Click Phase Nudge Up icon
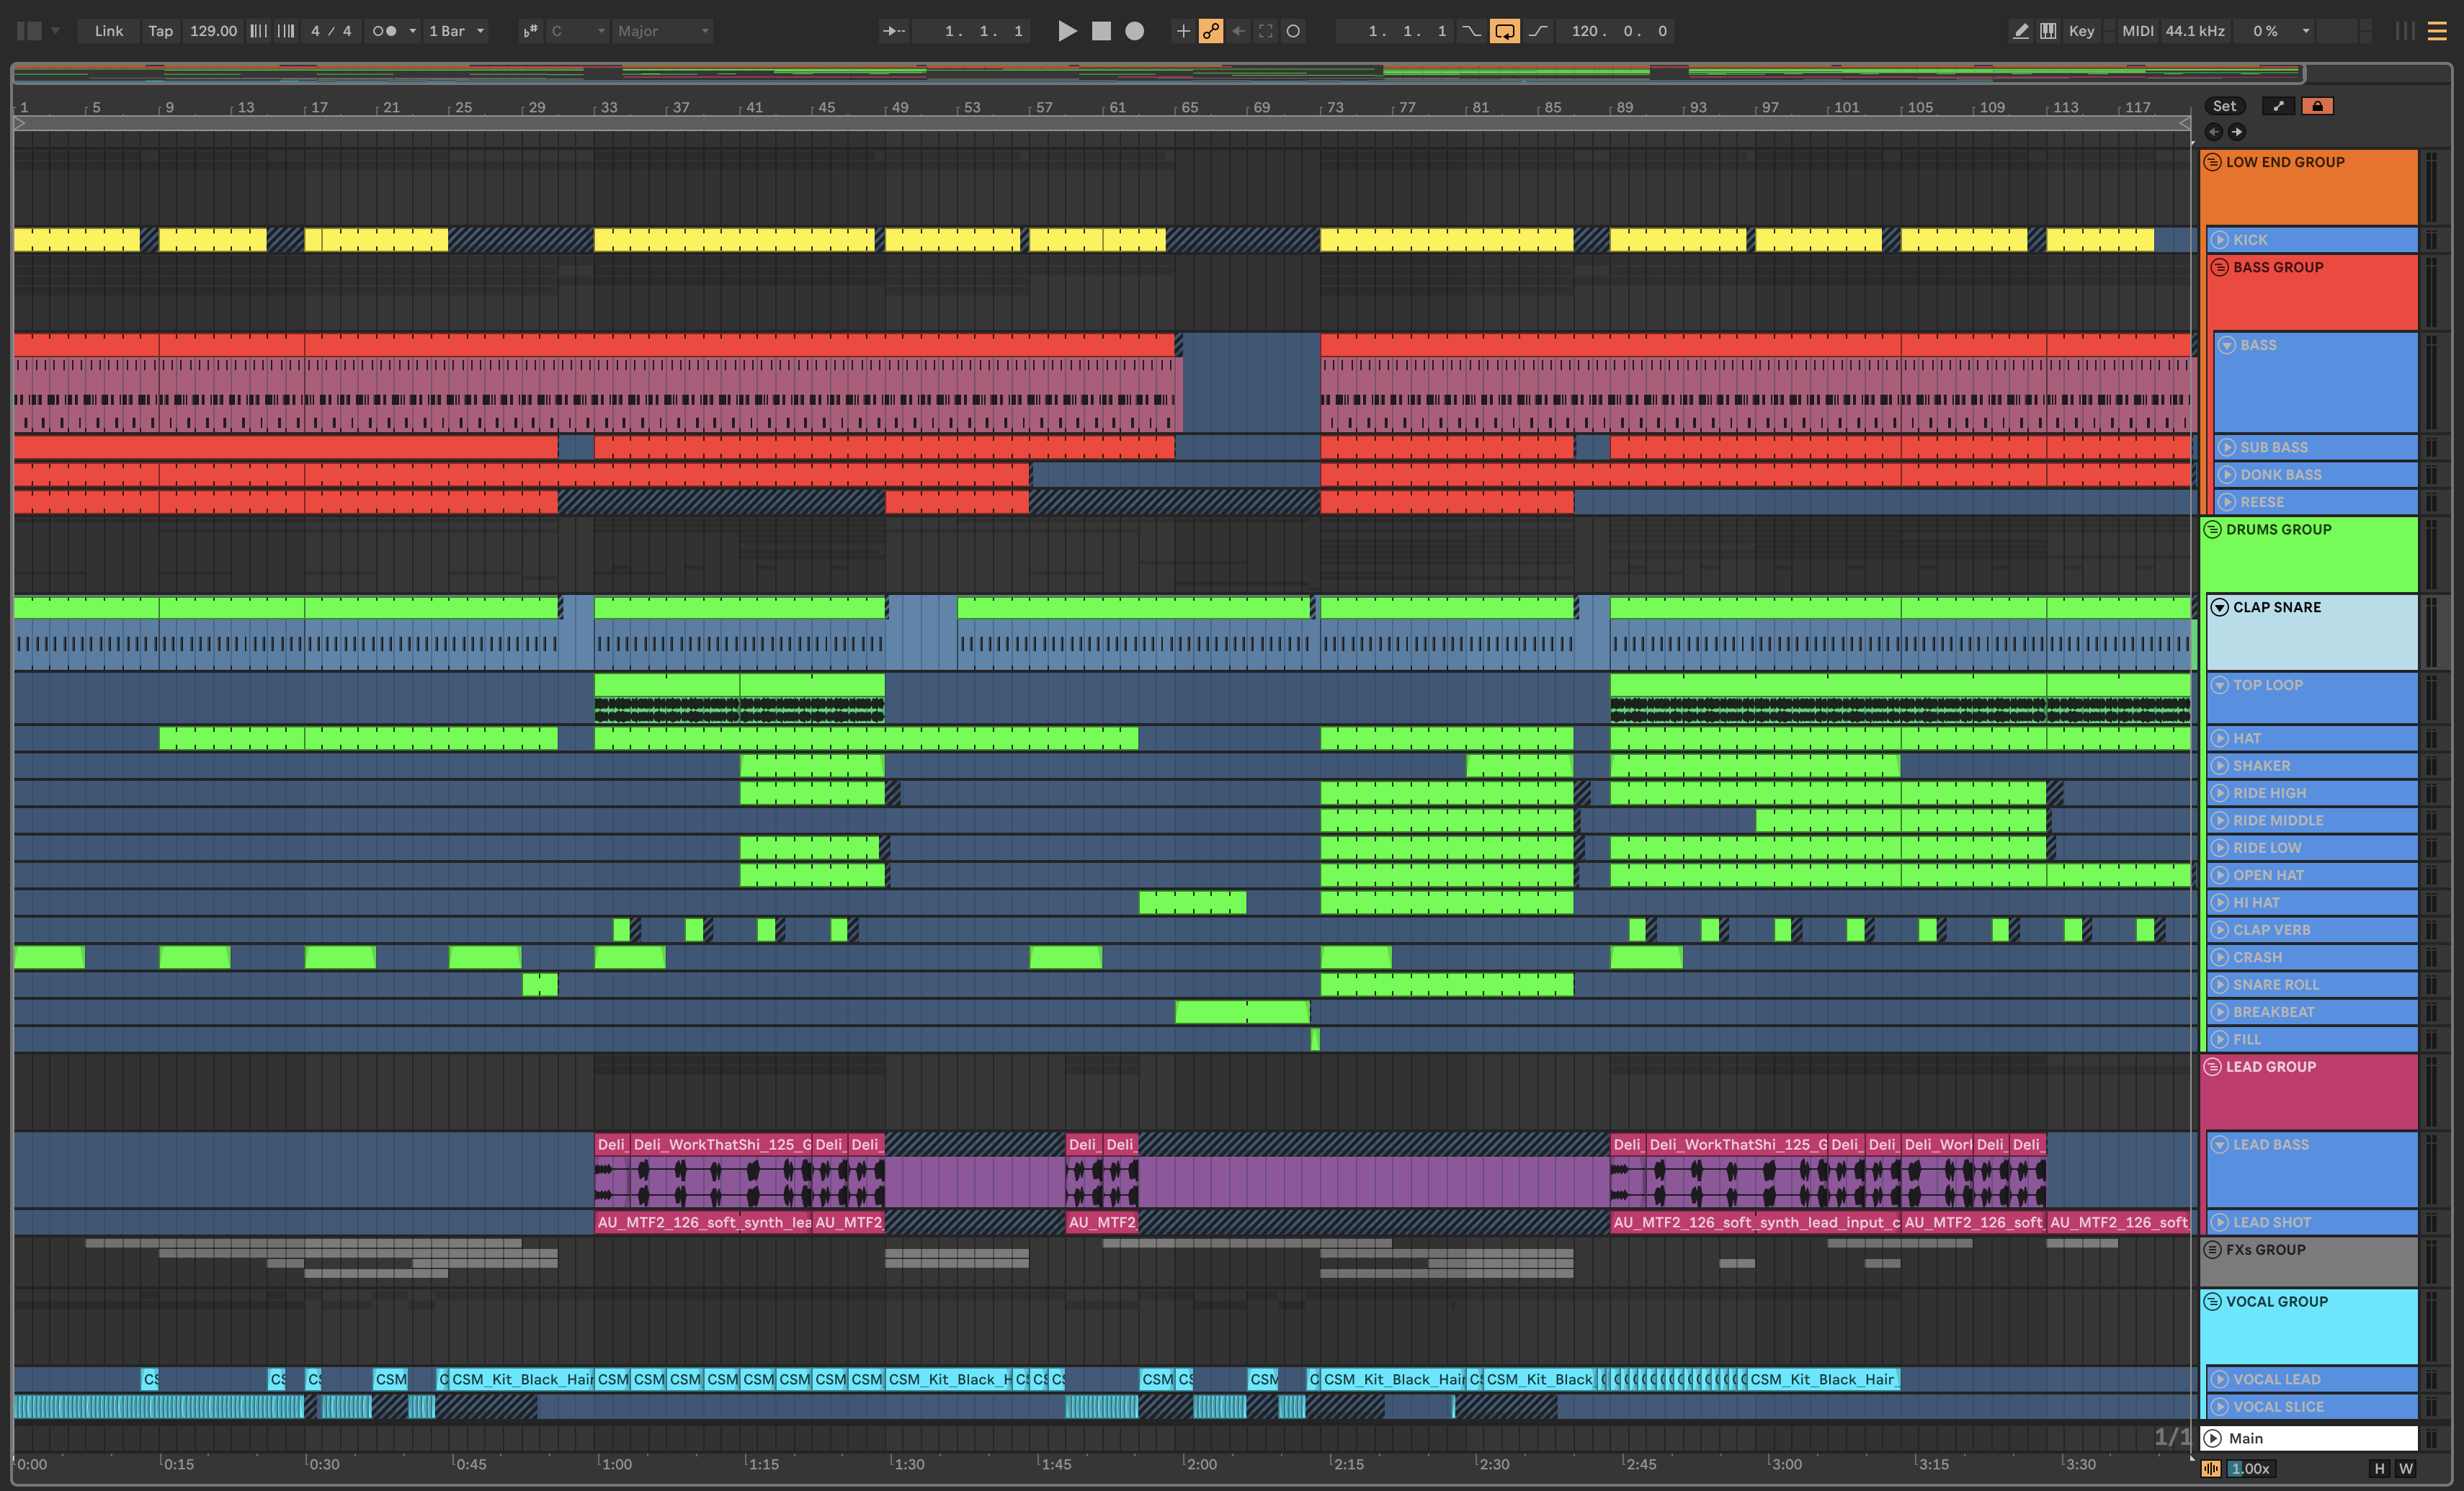The height and width of the screenshot is (1491, 2464). point(286,31)
